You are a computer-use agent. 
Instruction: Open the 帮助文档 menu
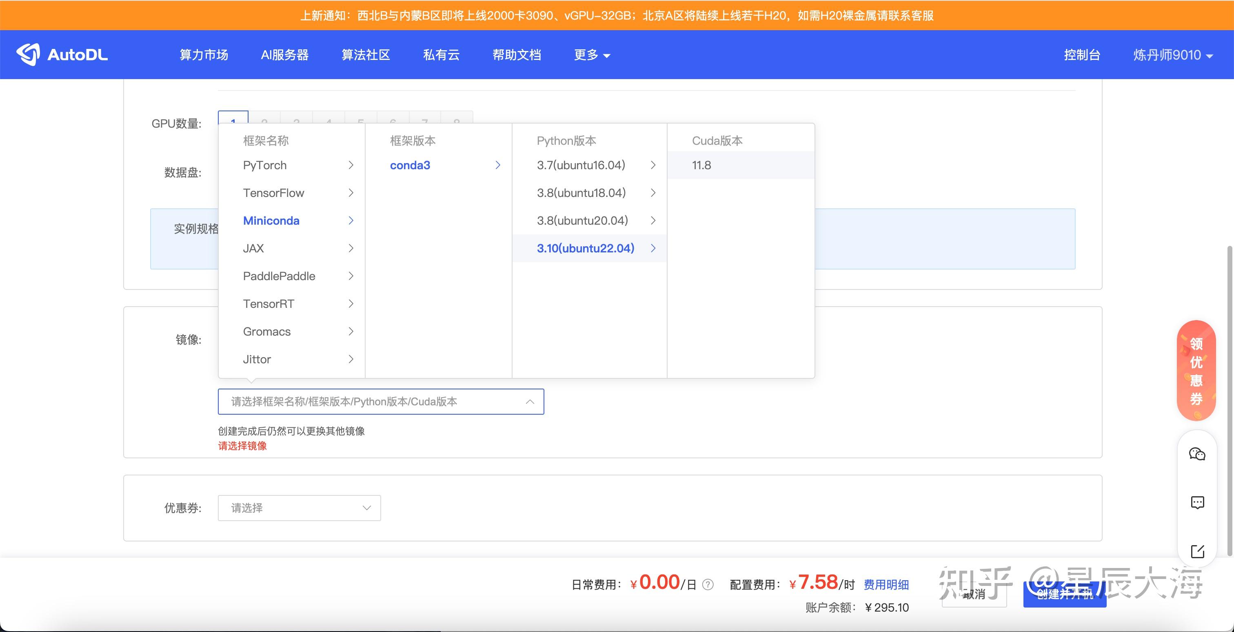pos(516,55)
